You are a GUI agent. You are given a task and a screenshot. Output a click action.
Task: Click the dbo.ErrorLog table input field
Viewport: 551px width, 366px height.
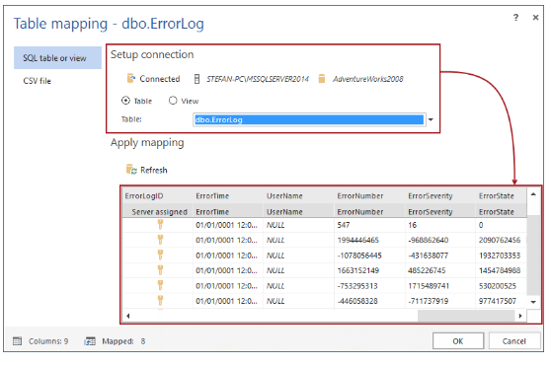tap(309, 119)
